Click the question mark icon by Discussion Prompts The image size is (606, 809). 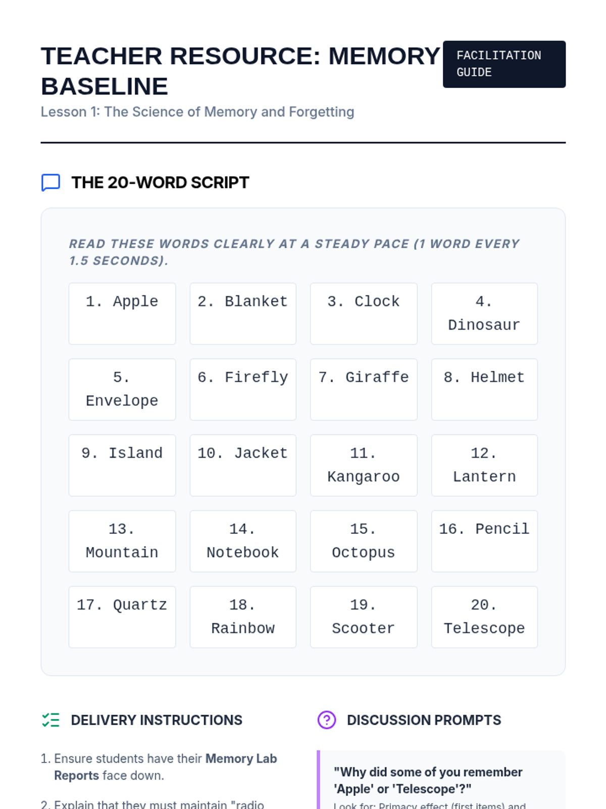click(x=327, y=720)
